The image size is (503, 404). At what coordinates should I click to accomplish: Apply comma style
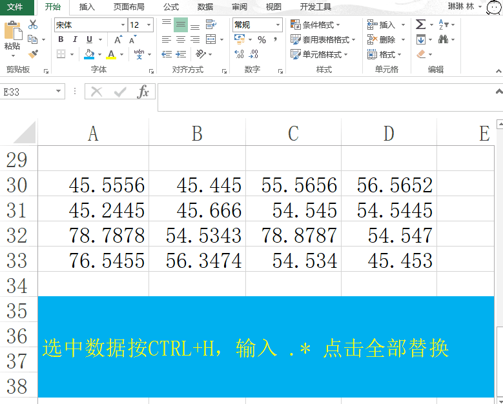click(276, 39)
